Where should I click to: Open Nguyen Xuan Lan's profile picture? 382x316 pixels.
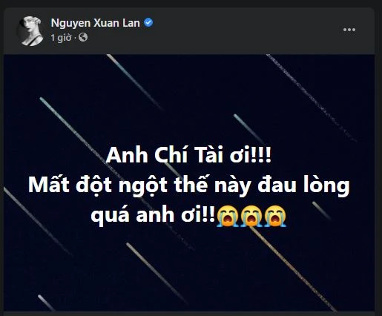click(30, 31)
